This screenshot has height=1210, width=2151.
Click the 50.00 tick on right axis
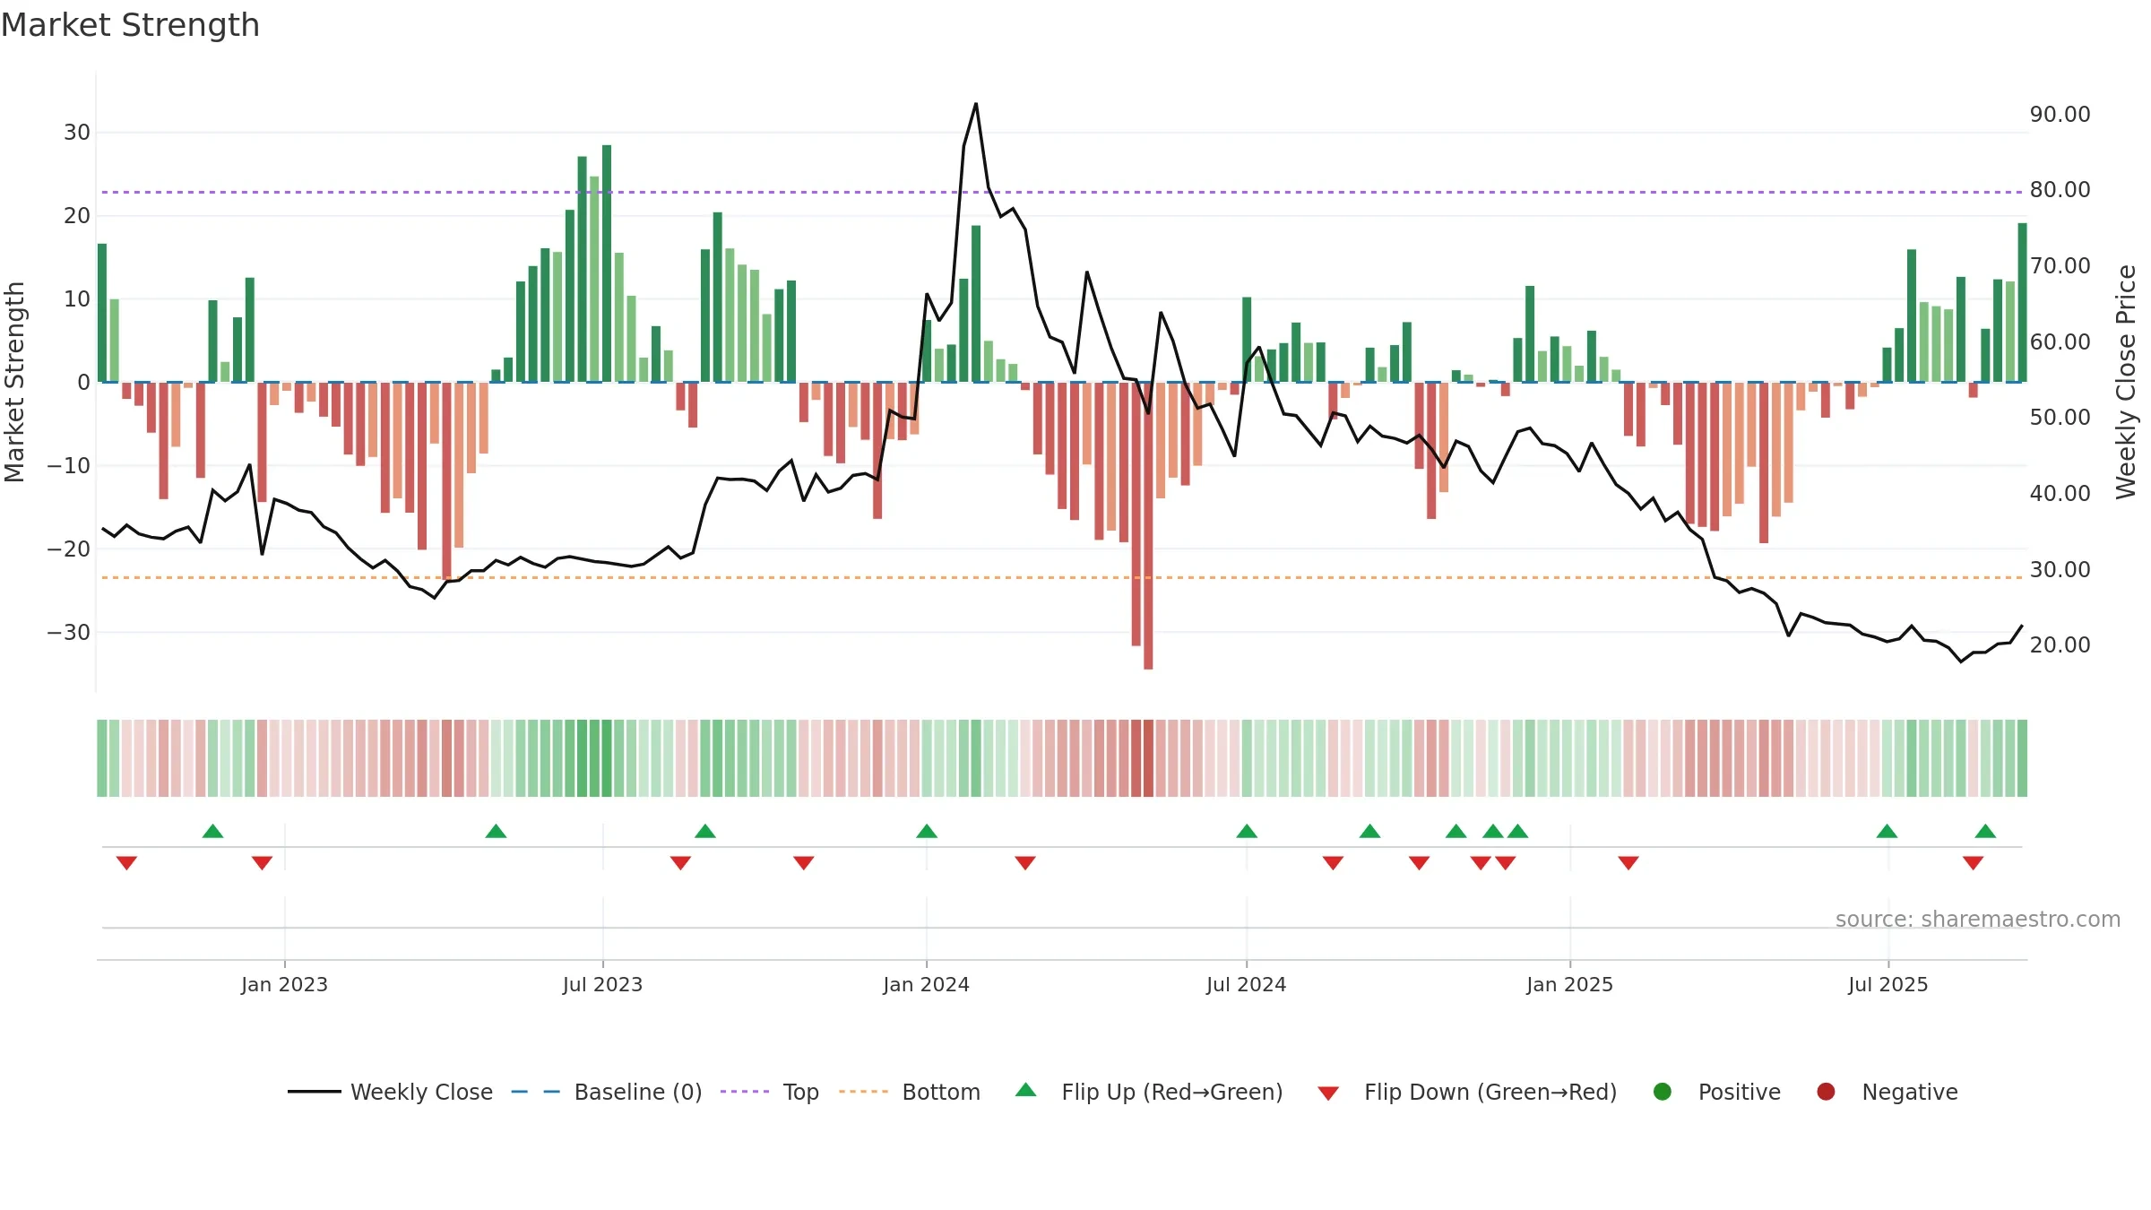[x=2060, y=418]
